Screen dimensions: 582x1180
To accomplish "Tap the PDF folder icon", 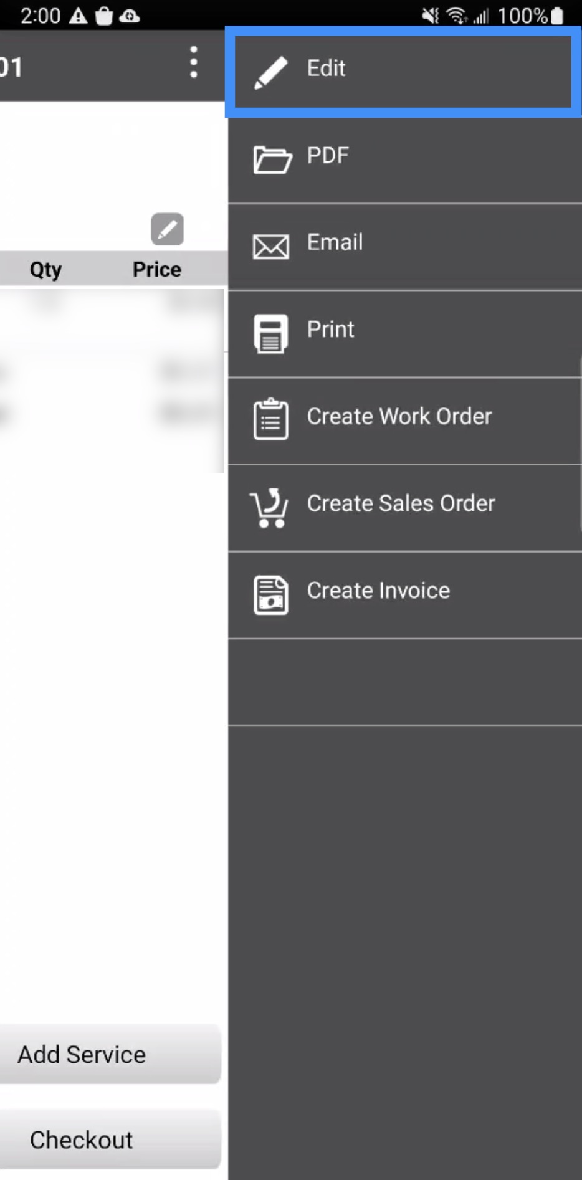I will click(x=272, y=159).
